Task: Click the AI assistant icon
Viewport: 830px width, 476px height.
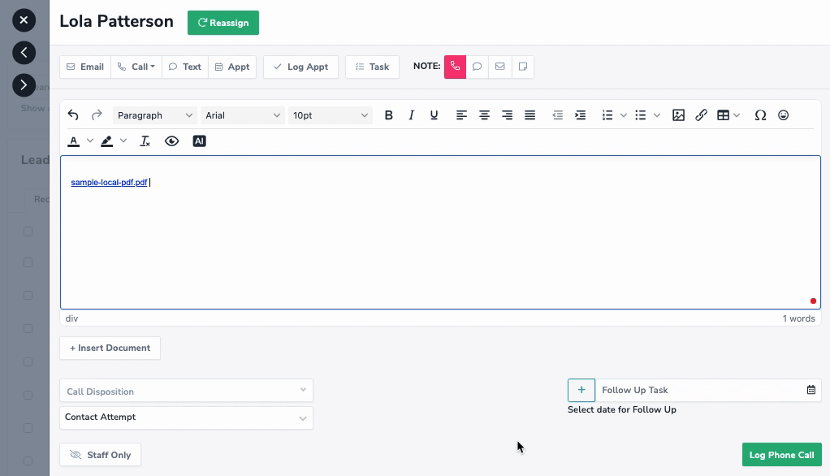Action: click(x=199, y=141)
